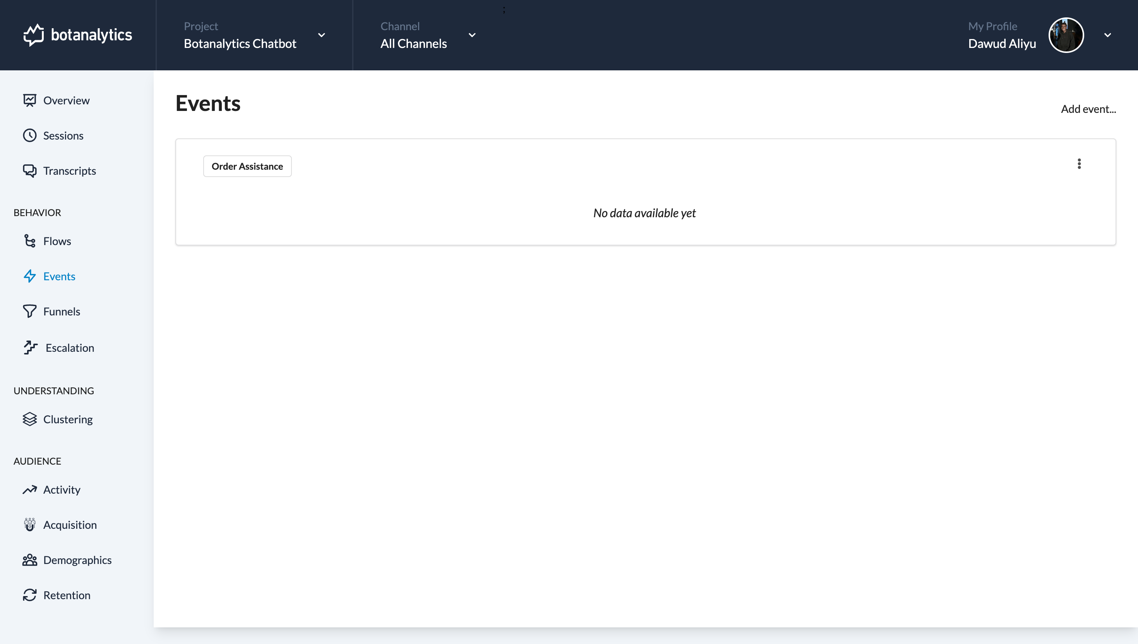
Task: Navigate to Demographics under Audience
Action: tap(77, 560)
